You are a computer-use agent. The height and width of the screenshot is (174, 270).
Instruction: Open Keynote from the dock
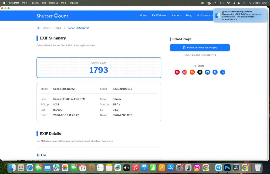144,168
